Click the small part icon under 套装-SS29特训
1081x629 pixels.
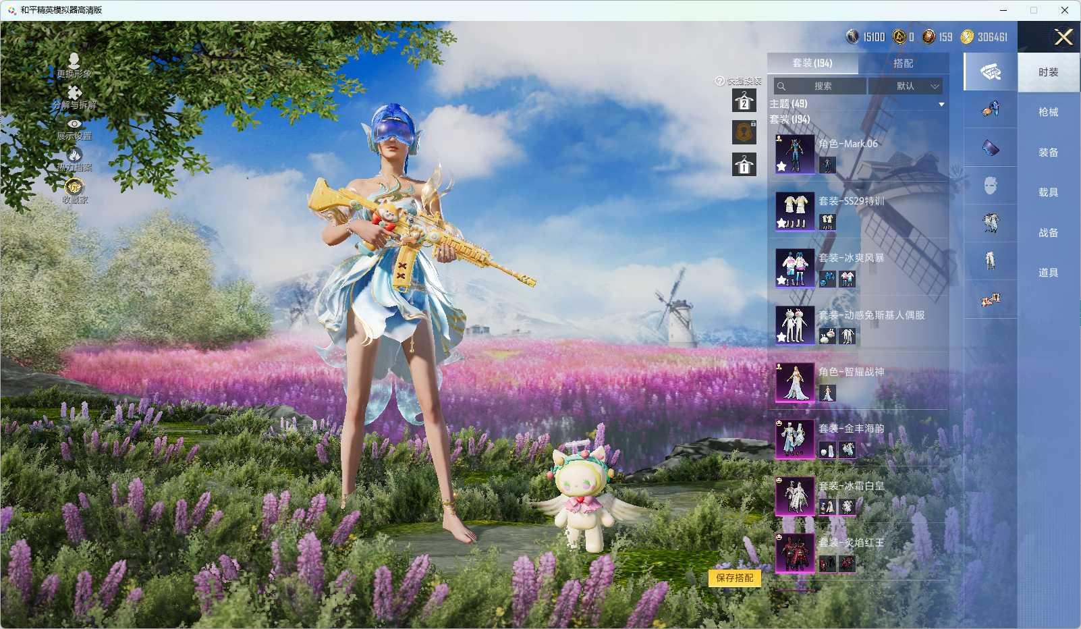point(827,222)
